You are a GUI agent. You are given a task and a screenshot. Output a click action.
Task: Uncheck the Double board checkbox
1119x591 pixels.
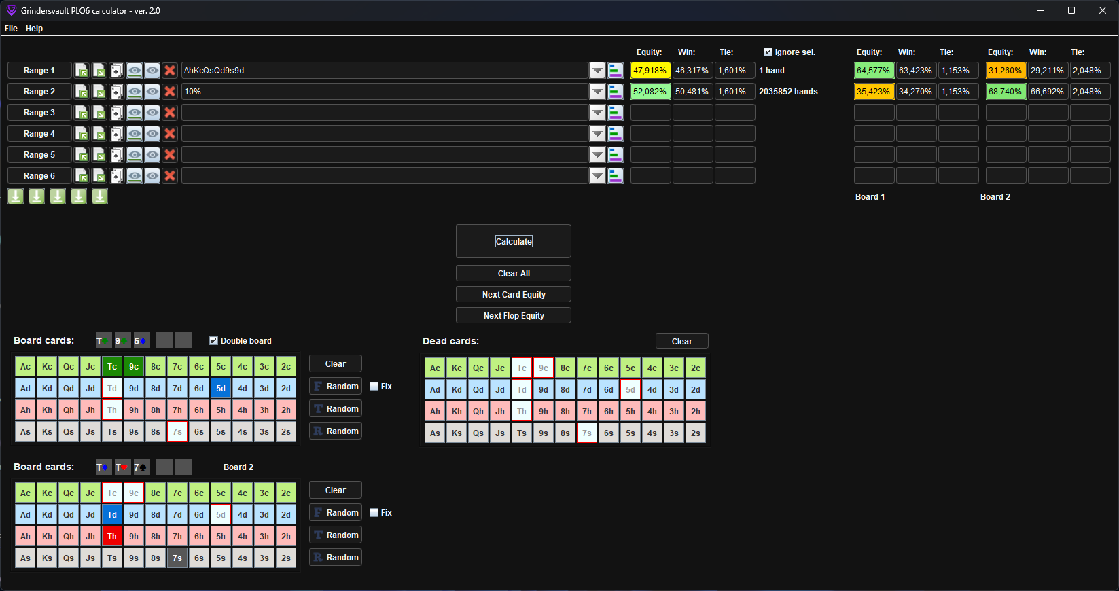[x=214, y=341]
